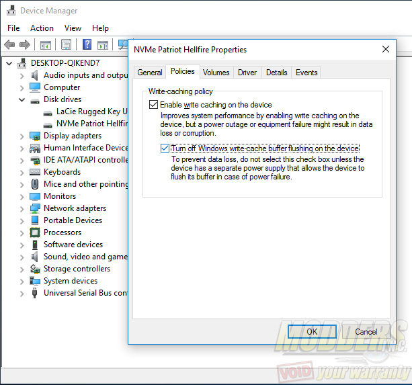
Task: Close the NVMe Patriot Hellfire Properties dialog
Action: [x=386, y=49]
